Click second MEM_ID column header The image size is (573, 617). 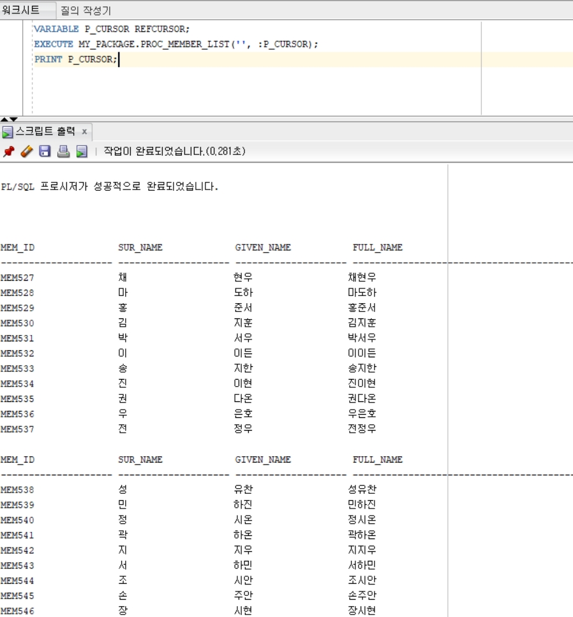coord(18,459)
